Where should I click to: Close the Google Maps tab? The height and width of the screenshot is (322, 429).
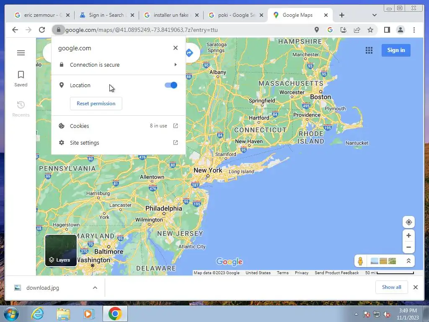coord(326,15)
